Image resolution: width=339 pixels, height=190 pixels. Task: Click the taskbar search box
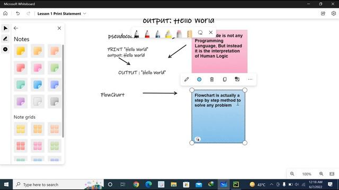[58, 184]
